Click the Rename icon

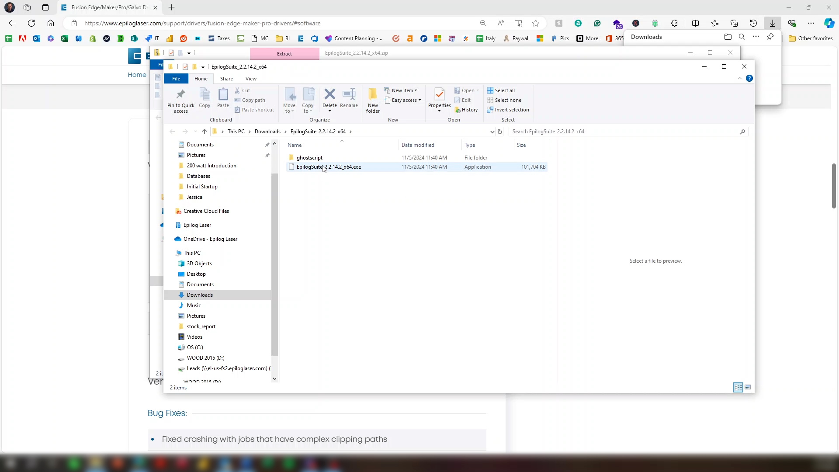(x=349, y=94)
